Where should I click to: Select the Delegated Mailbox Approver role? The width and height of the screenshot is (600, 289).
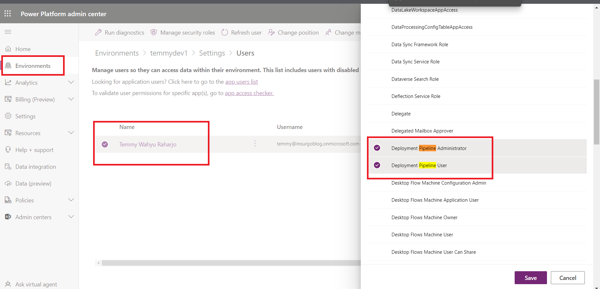(477, 131)
